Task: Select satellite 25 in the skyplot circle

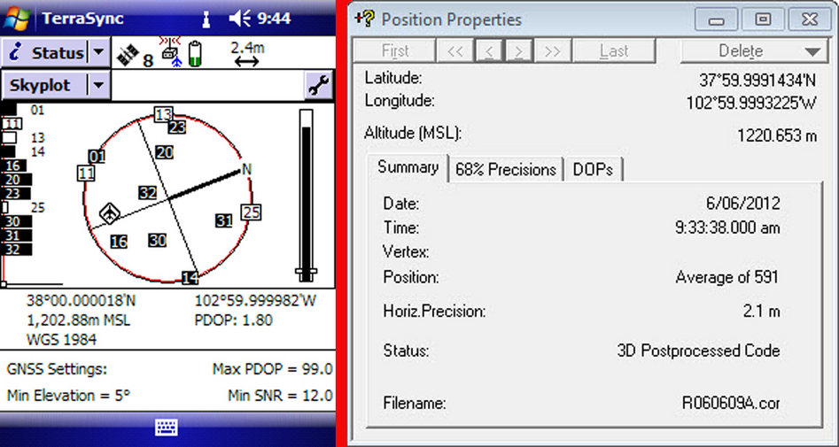Action: tap(251, 212)
